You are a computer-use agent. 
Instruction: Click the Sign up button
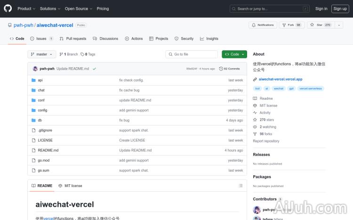tap(339, 8)
